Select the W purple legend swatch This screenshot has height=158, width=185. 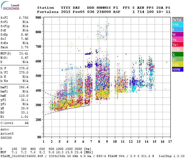[x=178, y=34]
